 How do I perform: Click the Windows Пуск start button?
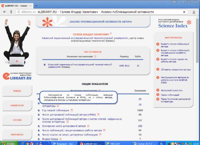tap(9, 143)
